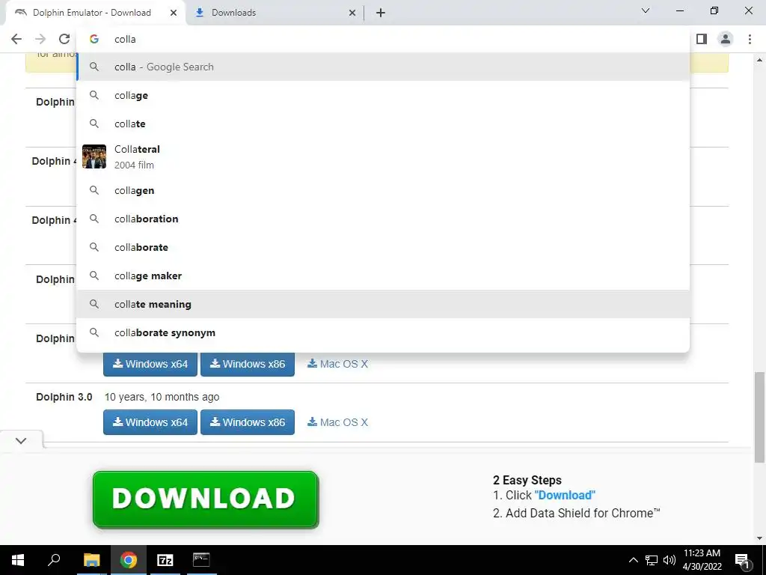
Task: Click the page vertical scrollbar thumb
Action: [x=759, y=417]
